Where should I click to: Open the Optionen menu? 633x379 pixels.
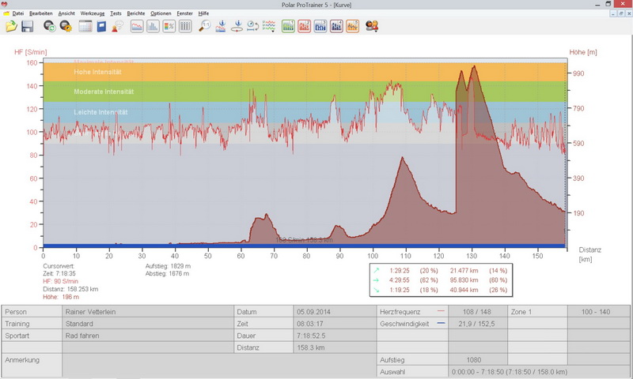click(161, 14)
